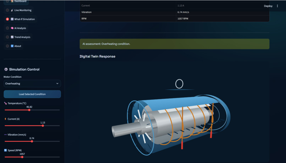
Task: Click the Trend Analysis menu label
Action: (x=22, y=37)
